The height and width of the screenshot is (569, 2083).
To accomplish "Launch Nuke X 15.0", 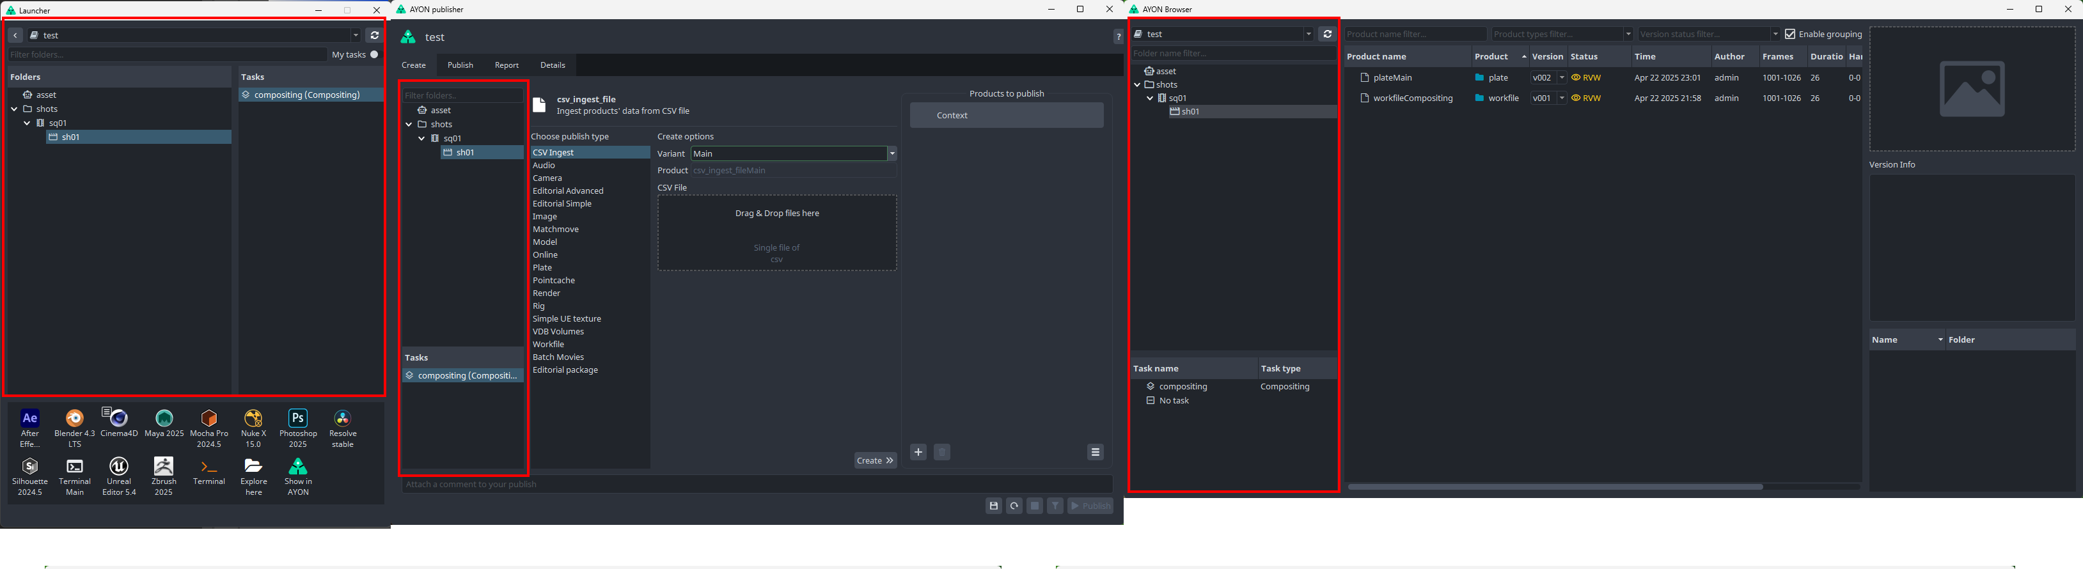I will 254,418.
